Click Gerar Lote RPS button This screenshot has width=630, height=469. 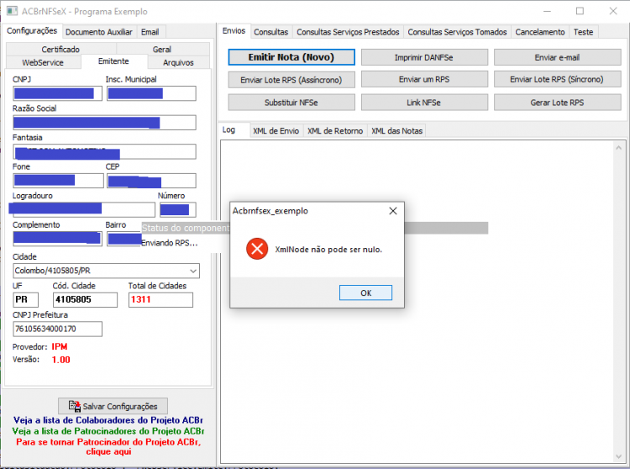557,103
